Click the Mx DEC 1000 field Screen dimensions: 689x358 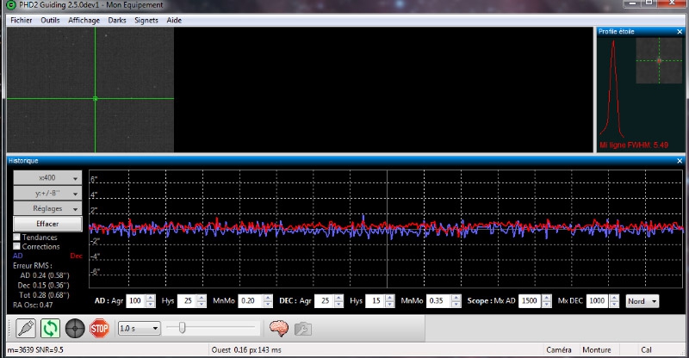[598, 301]
